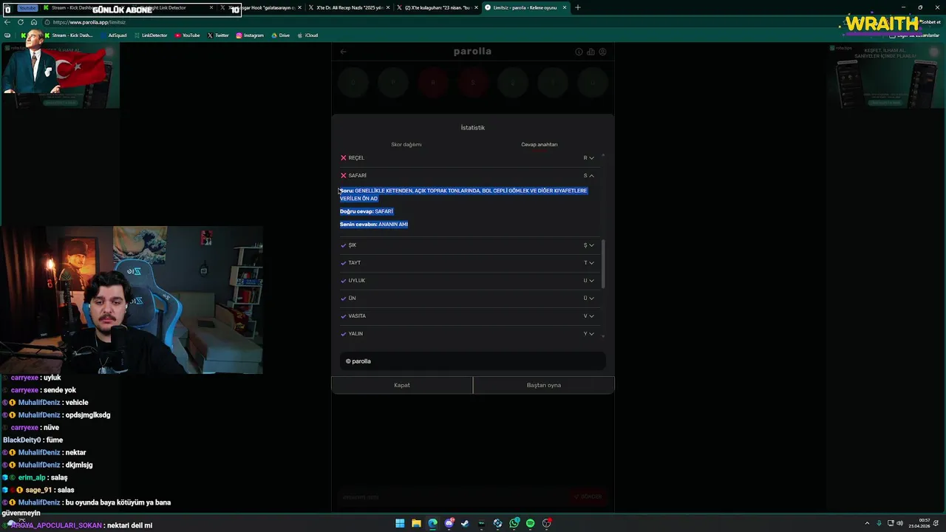Image resolution: width=946 pixels, height=532 pixels.
Task: Reload the page with the refresh icon
Action: point(21,22)
